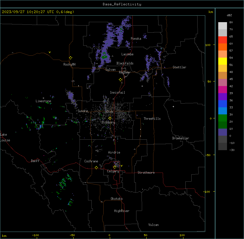Click the -100 tick on the bottom axis
The image size is (244, 239).
(35, 235)
